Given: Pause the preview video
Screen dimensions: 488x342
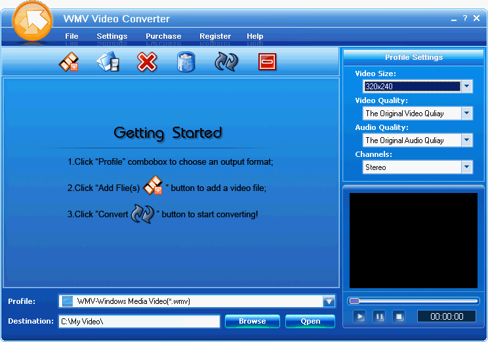Looking at the screenshot, I should click(x=379, y=317).
